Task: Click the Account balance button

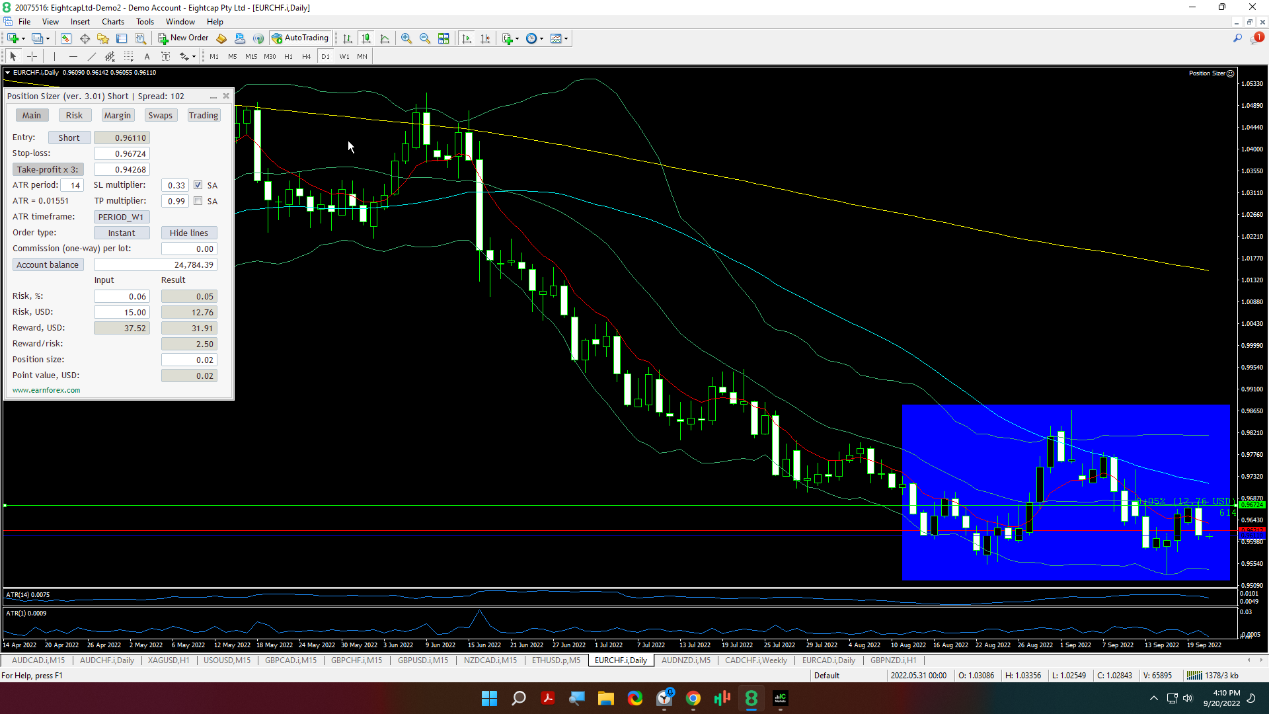Action: (48, 264)
